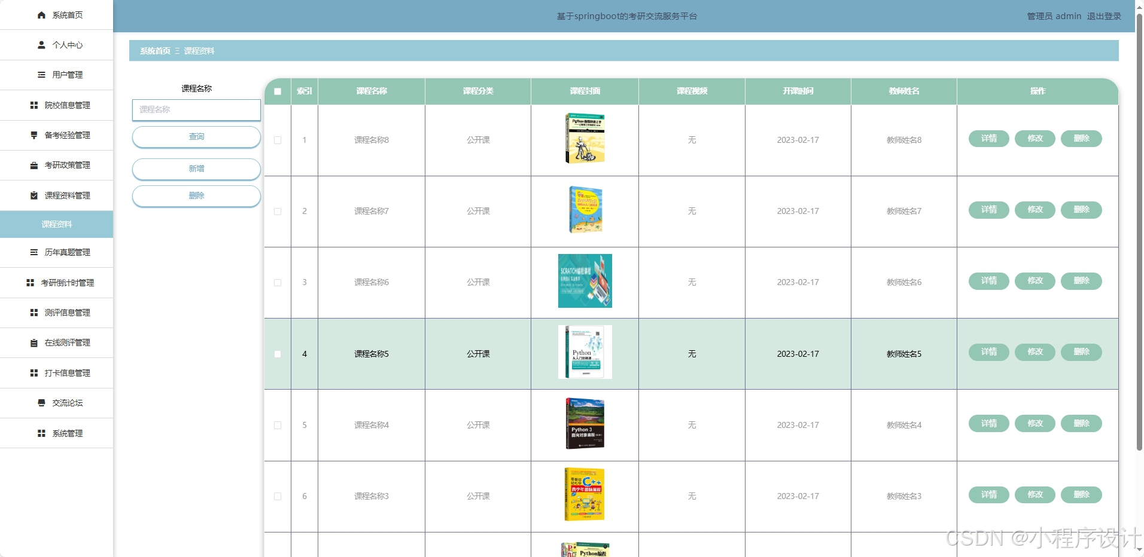Check the checkbox for row 课程名称8

point(278,140)
